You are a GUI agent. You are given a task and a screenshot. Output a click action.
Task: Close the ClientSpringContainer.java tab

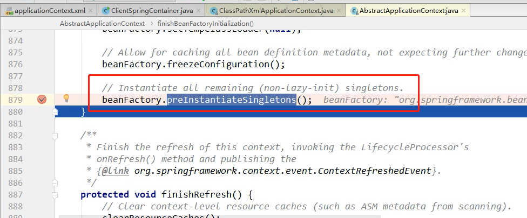(x=198, y=11)
